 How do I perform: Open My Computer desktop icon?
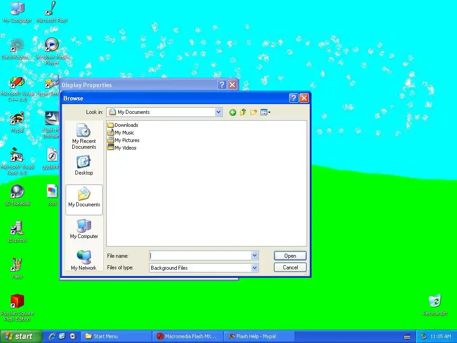(x=17, y=12)
